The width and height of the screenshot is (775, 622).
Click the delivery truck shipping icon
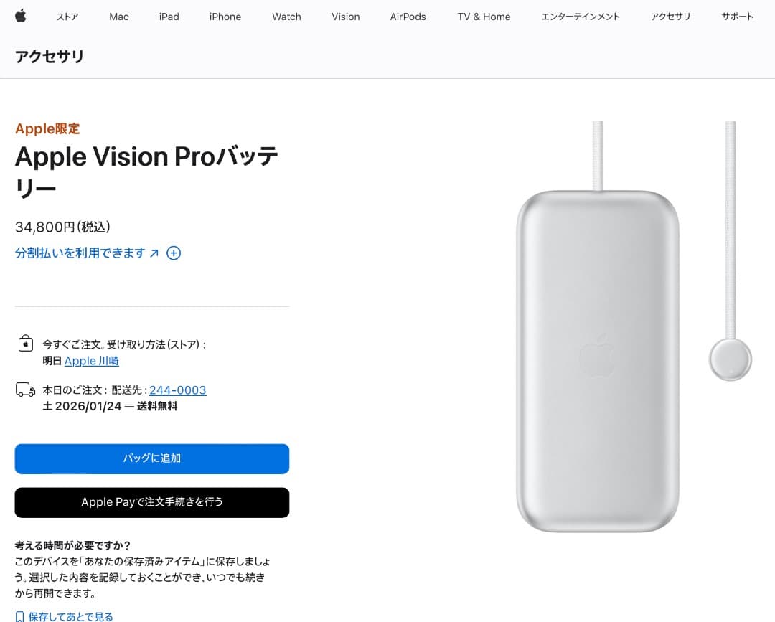point(26,390)
